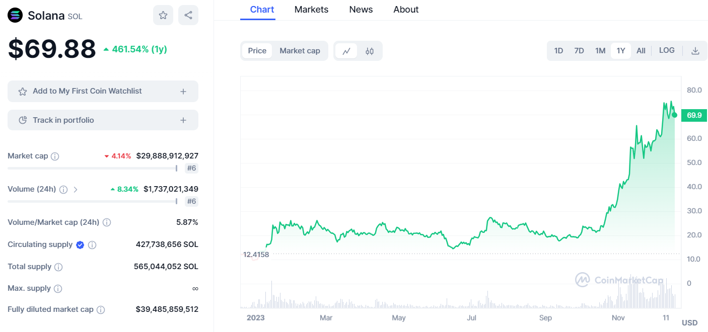Click Track in portfolio button

[103, 120]
